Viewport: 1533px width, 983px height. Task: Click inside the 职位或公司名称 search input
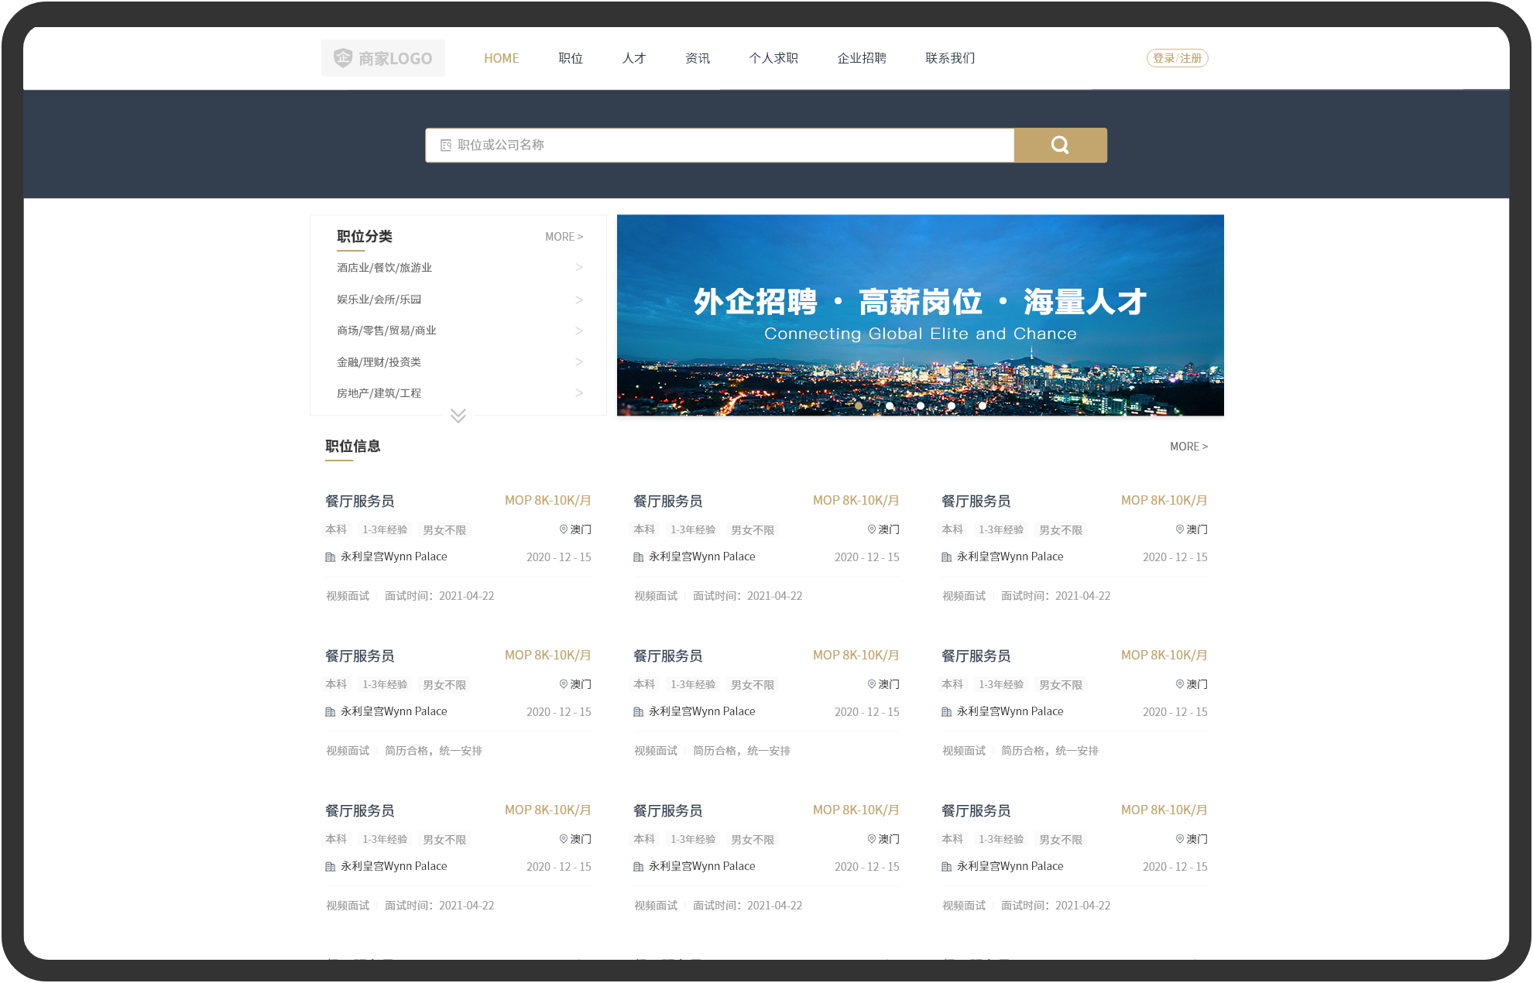tap(697, 145)
